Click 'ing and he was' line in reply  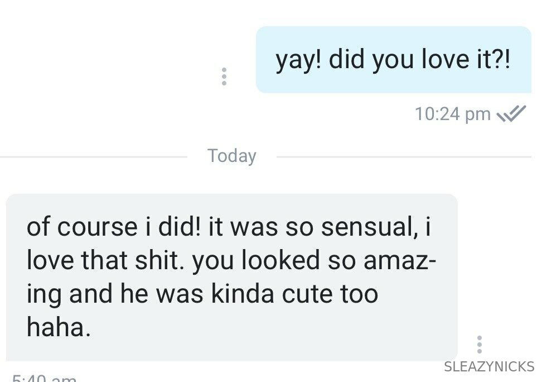click(115, 295)
